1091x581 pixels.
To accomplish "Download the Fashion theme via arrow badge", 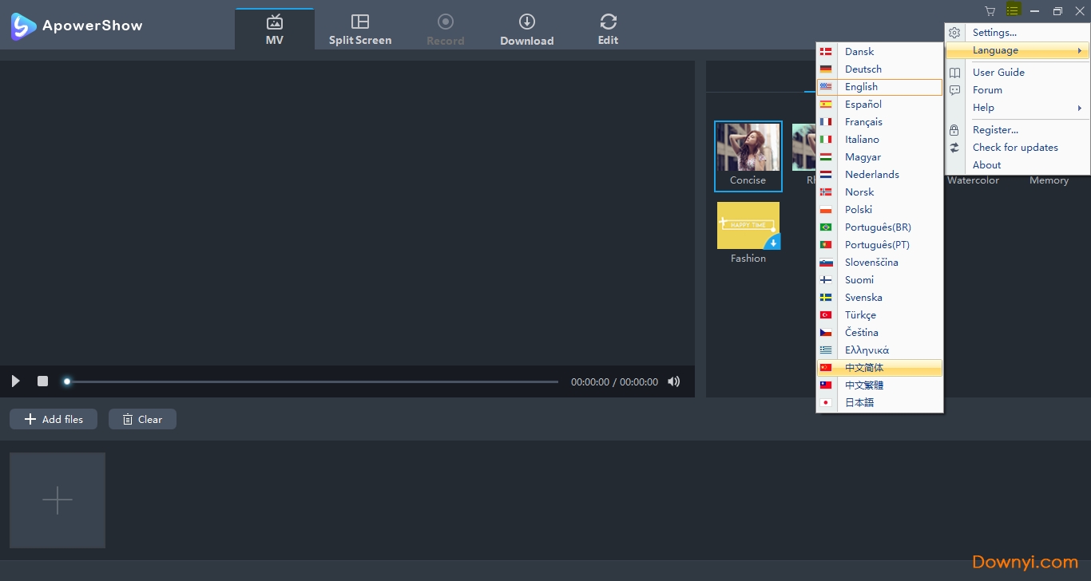I will pyautogui.click(x=772, y=241).
